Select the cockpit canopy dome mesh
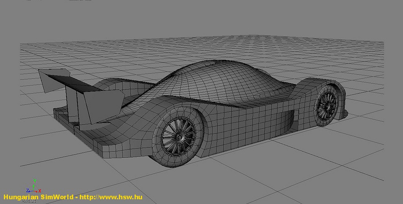Viewport: 403px width, 204px height. pos(220,81)
